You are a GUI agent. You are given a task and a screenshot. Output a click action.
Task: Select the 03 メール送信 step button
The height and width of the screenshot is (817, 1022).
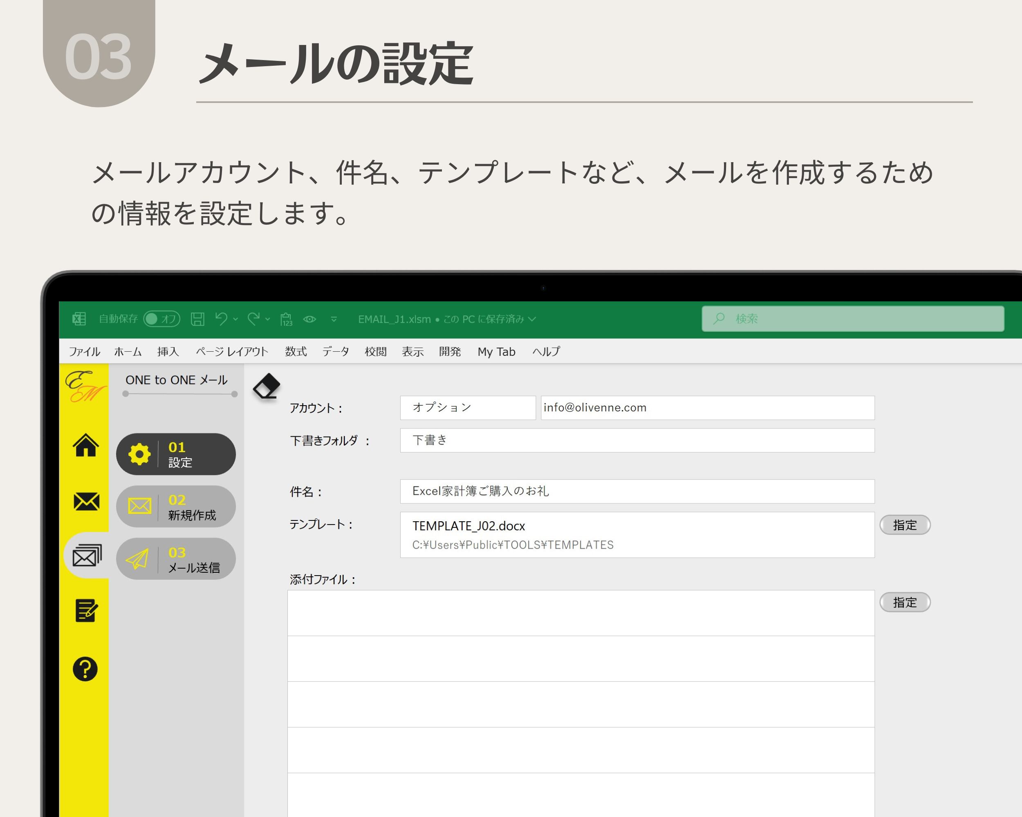coord(176,559)
